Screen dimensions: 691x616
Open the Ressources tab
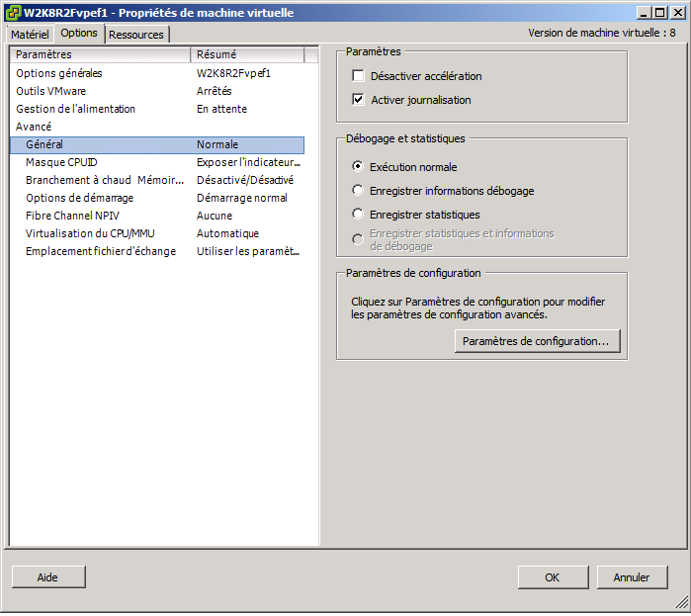pos(136,35)
